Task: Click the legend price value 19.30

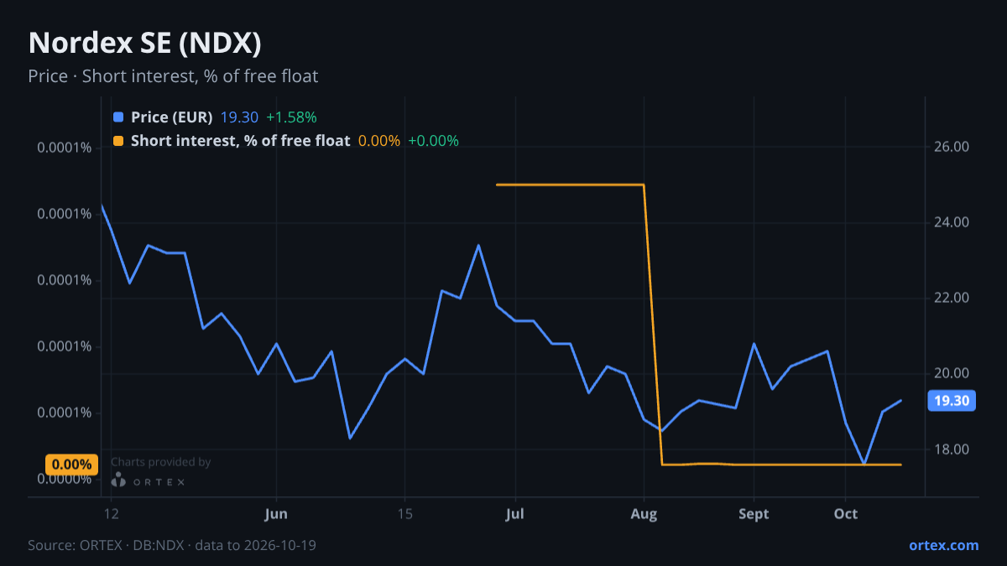Action: pyautogui.click(x=239, y=117)
